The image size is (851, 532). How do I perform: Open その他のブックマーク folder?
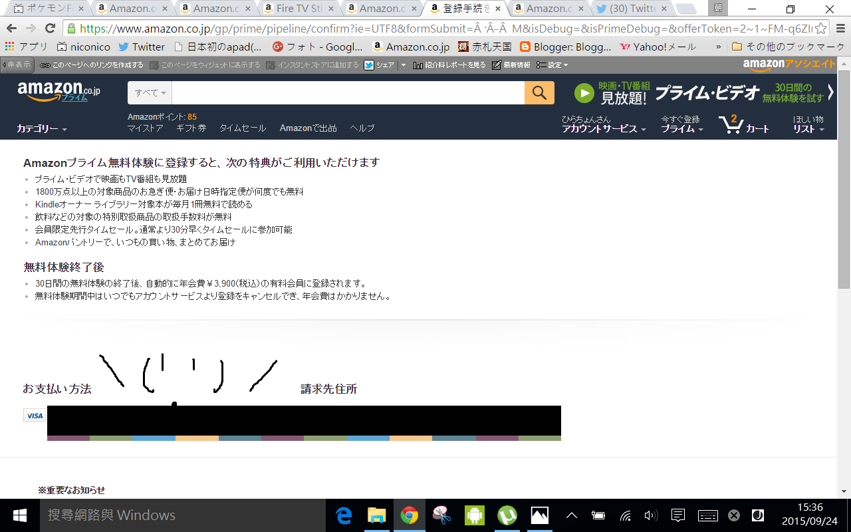coord(788,47)
